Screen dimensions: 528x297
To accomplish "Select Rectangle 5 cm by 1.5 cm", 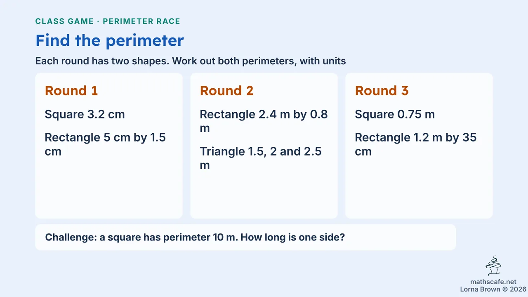I will pos(106,144).
